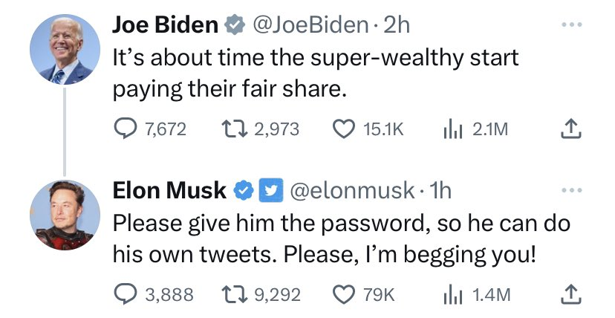View analytics for the 1.4M views tweet
The image size is (615, 318).
pos(452,294)
